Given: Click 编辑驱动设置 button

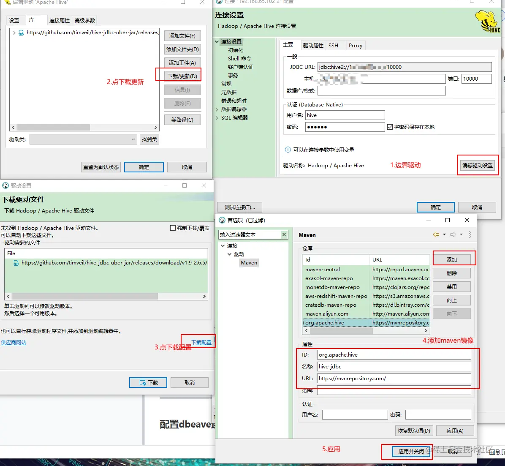Looking at the screenshot, I should 477,165.
